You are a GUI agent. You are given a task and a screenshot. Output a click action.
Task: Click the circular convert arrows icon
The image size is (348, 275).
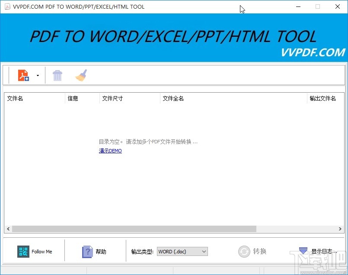pos(244,251)
